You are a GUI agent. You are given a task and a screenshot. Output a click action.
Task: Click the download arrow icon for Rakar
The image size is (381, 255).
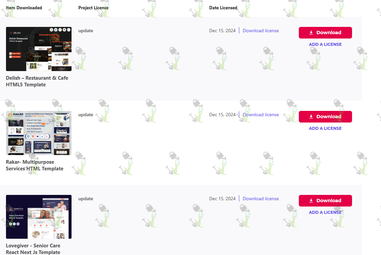tap(311, 117)
